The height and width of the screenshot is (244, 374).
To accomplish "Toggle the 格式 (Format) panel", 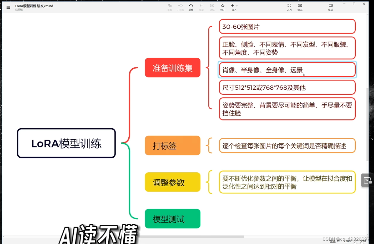I will pyautogui.click(x=330, y=7).
